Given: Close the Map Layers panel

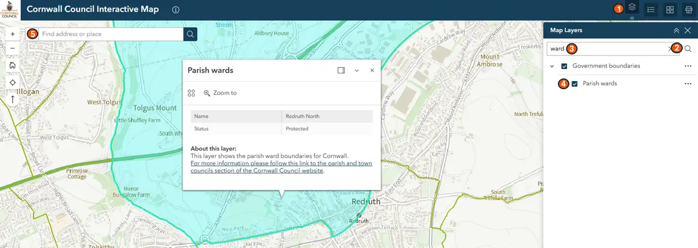Looking at the screenshot, I should 688,30.
